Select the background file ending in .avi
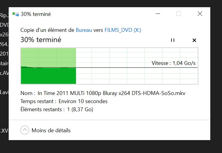The width and height of the screenshot is (222, 153). 4,92
